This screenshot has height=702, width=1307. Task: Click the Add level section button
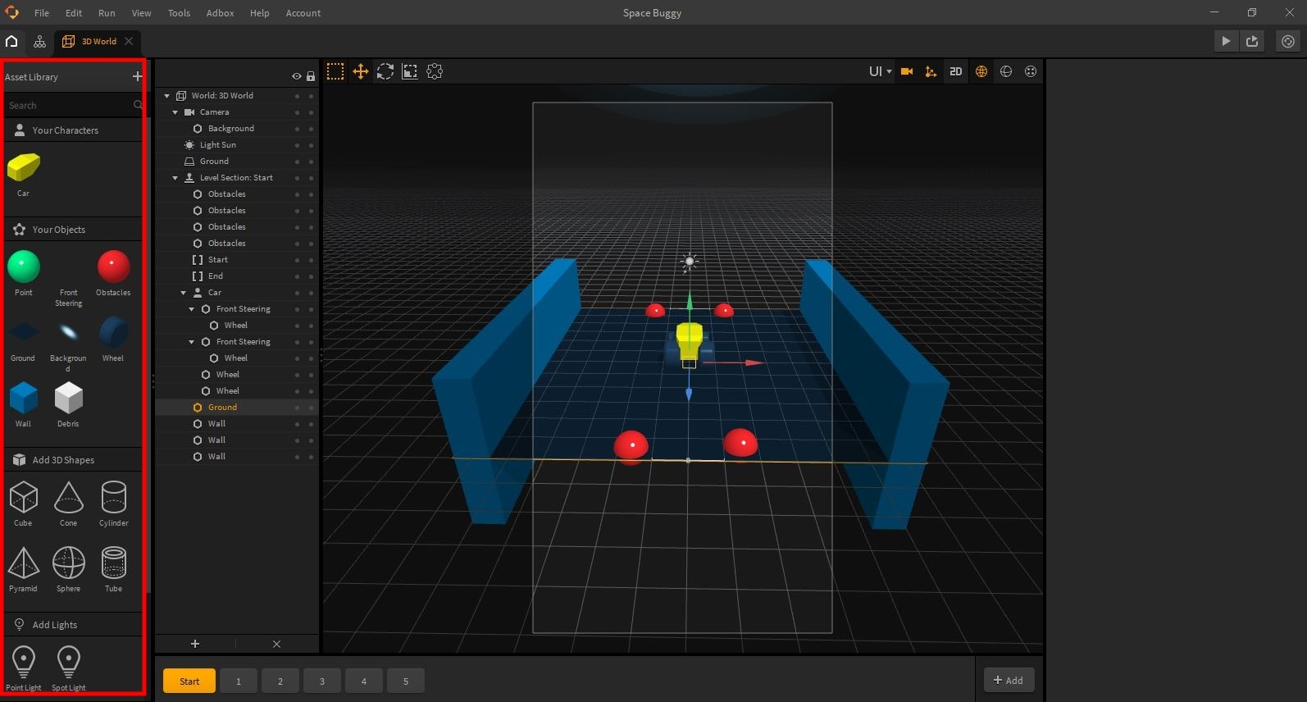tap(1009, 680)
